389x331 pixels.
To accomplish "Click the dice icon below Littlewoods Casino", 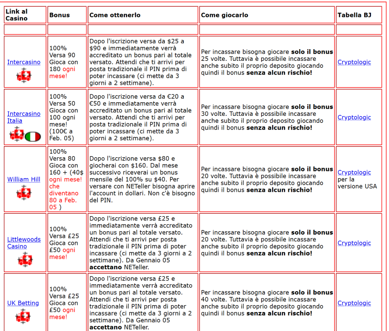I will (24, 259).
